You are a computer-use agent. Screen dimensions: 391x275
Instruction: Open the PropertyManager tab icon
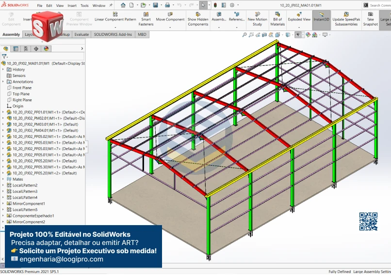point(16,49)
